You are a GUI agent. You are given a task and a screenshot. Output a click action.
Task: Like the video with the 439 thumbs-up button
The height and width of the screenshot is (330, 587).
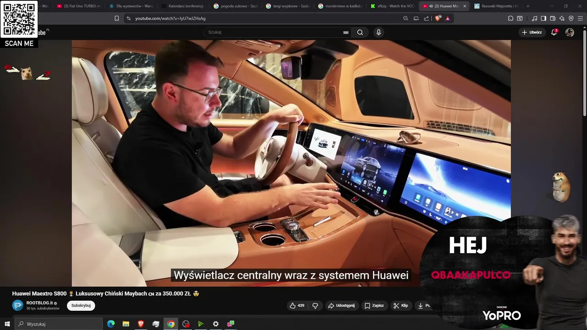coord(297,305)
